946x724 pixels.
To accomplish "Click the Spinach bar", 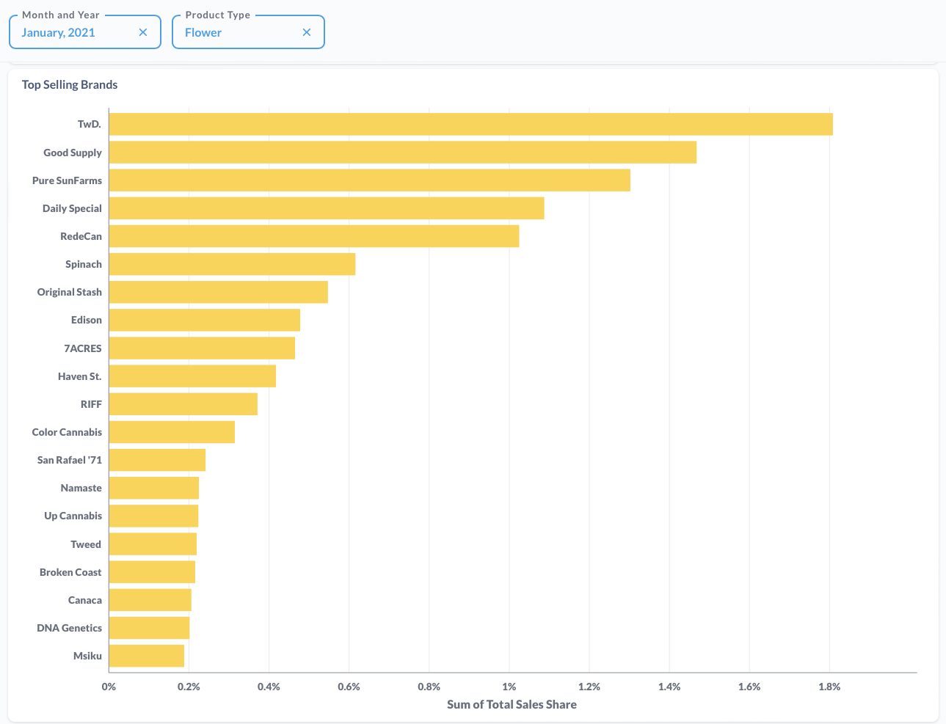I will tap(232, 264).
